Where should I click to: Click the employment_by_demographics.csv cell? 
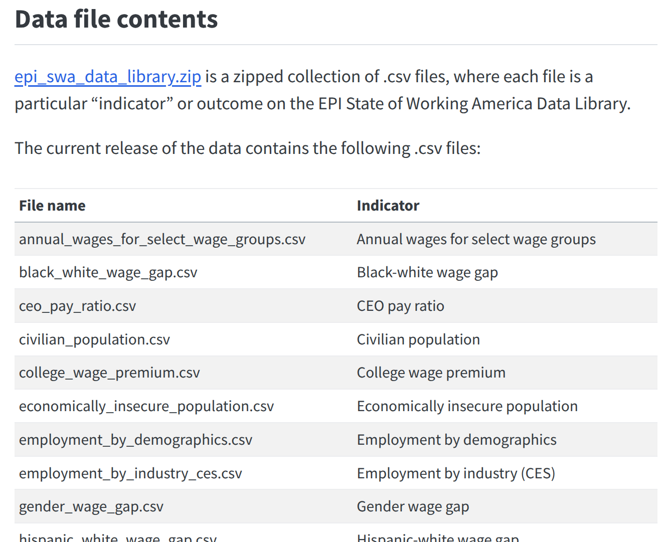pyautogui.click(x=135, y=440)
